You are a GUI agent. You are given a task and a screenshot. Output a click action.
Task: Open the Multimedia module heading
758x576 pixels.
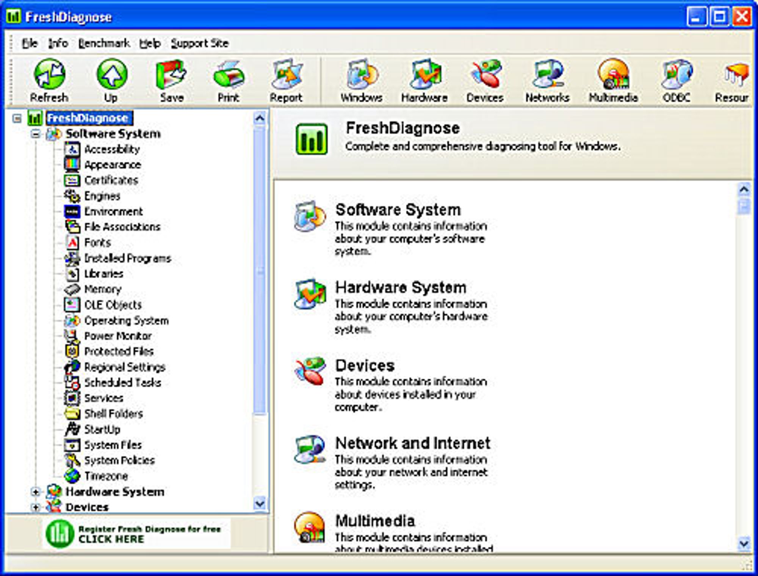[375, 521]
